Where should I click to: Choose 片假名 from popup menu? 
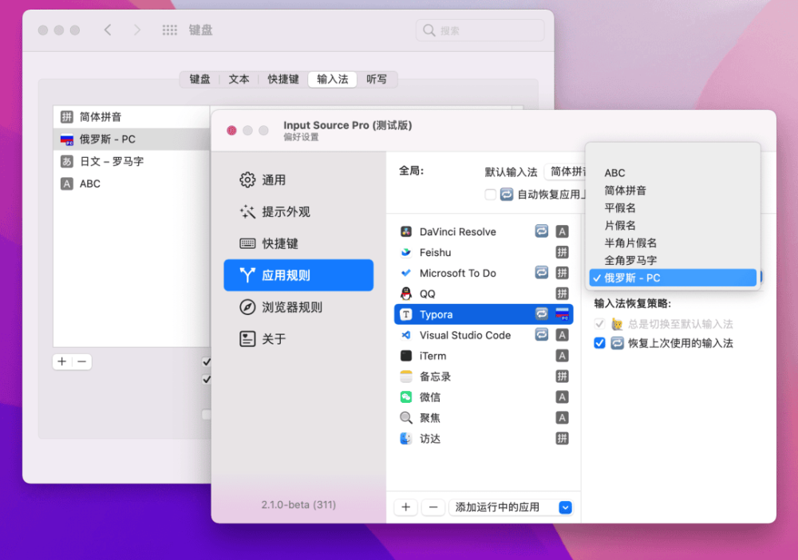point(673,225)
